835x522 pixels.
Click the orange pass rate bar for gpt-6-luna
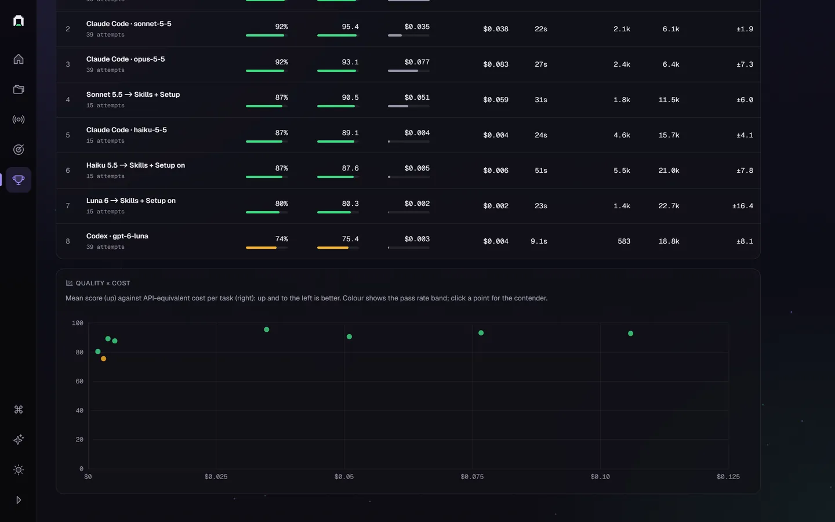pos(267,248)
